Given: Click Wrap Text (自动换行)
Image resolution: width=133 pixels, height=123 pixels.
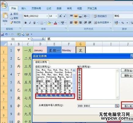Looking at the screenshot, I should [x=100, y=16].
